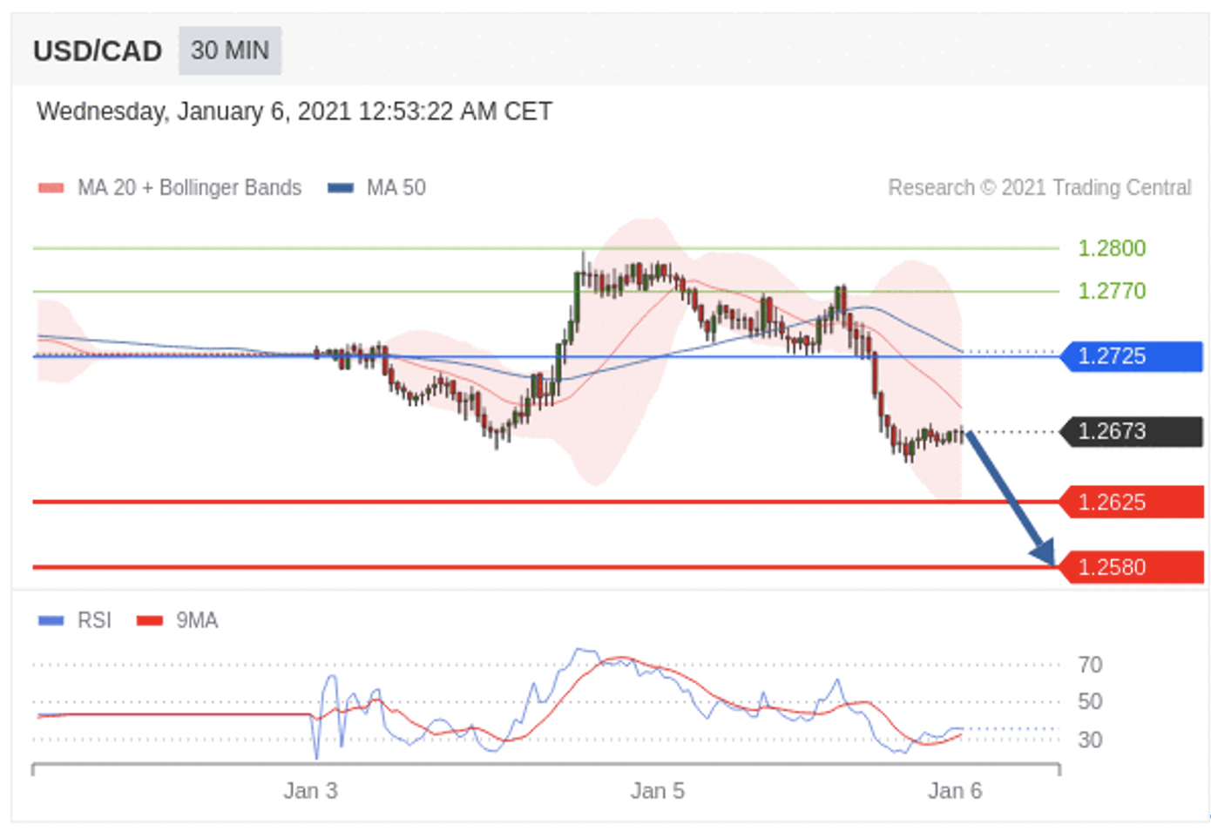
Task: Click the MA 50 legend text
Action: [396, 188]
